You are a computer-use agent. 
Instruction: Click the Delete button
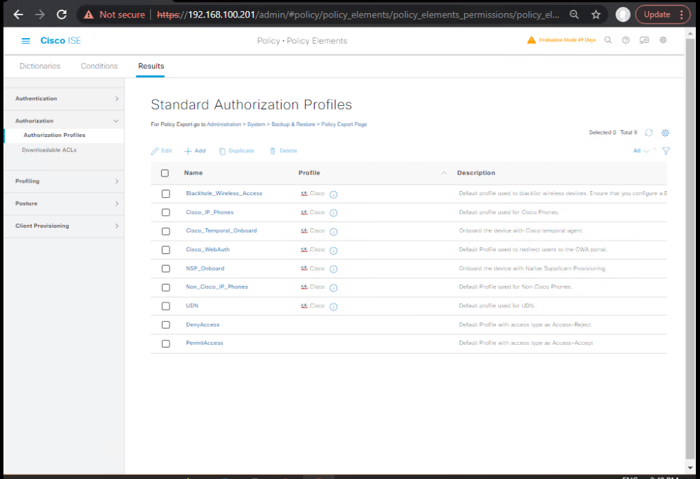point(284,151)
